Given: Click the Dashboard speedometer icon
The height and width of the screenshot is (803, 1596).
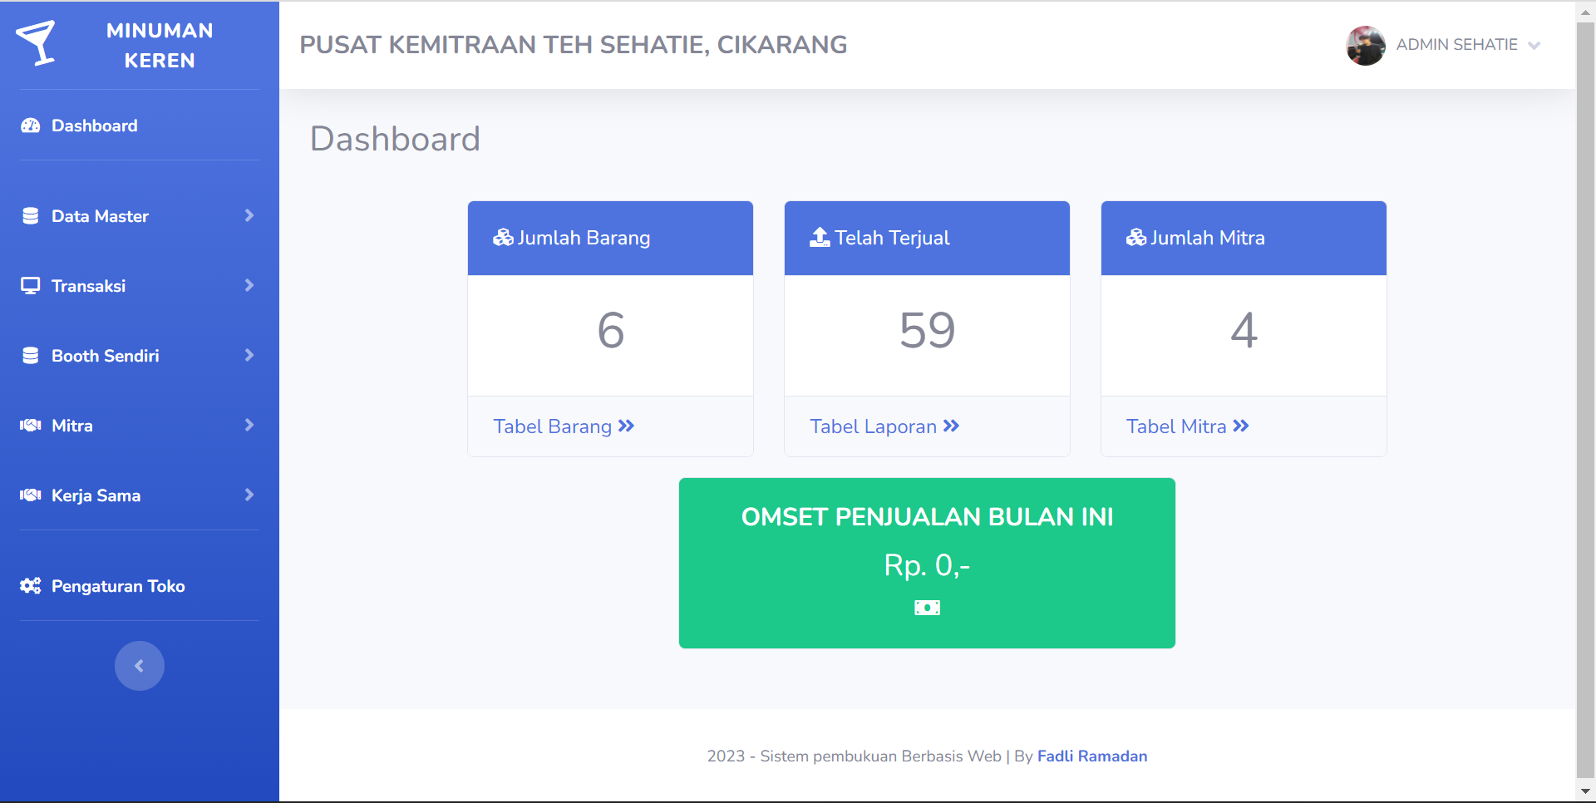Looking at the screenshot, I should pos(31,126).
